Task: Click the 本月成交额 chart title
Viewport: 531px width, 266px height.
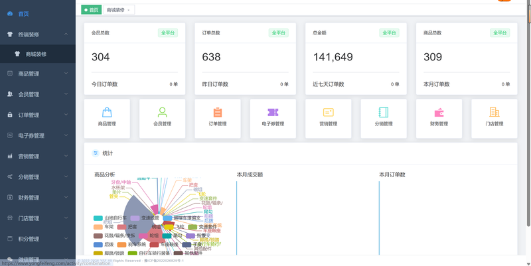Action: point(250,174)
